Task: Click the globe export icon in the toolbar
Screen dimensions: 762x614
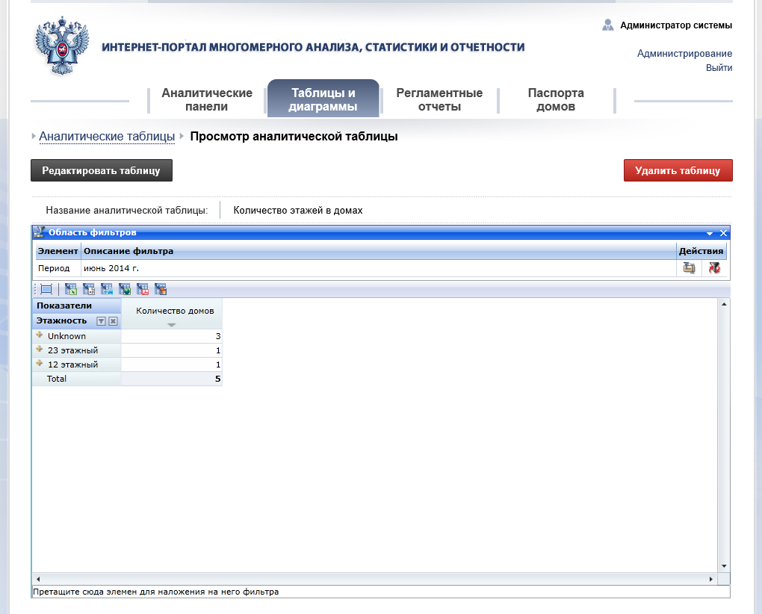Action: (x=125, y=289)
